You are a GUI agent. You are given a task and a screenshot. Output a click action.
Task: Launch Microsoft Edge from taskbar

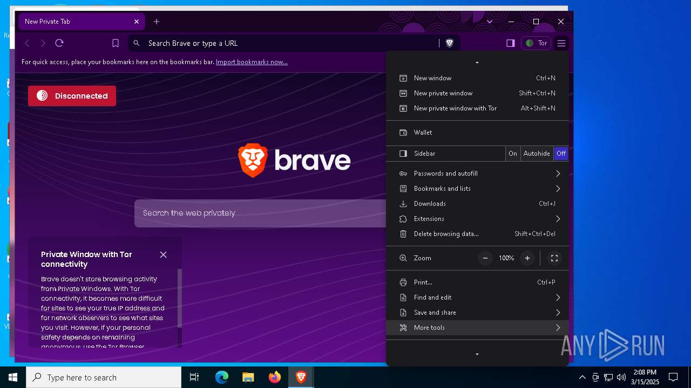pyautogui.click(x=222, y=377)
